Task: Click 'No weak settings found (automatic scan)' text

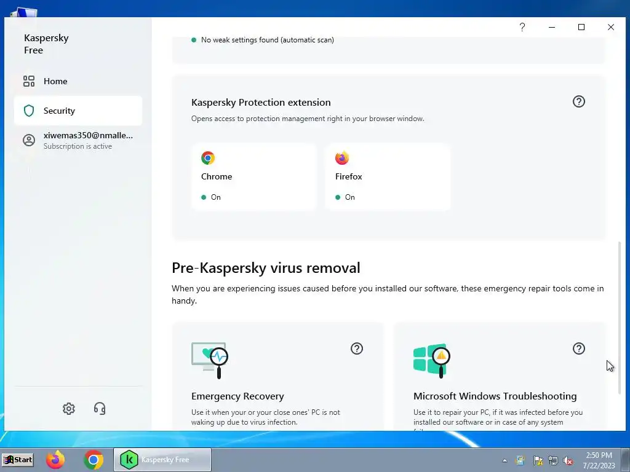Action: 267,40
